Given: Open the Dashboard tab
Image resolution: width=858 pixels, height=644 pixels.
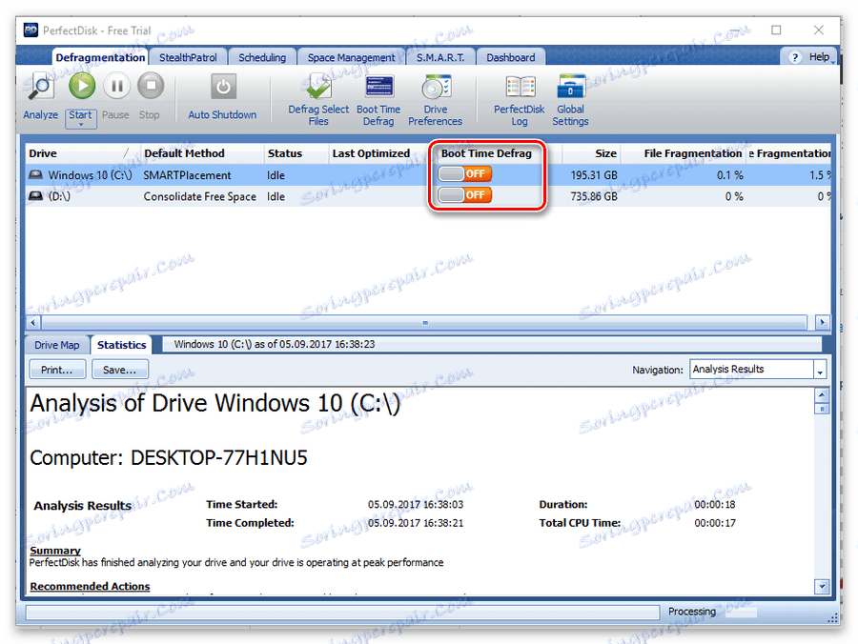Looking at the screenshot, I should coord(511,57).
